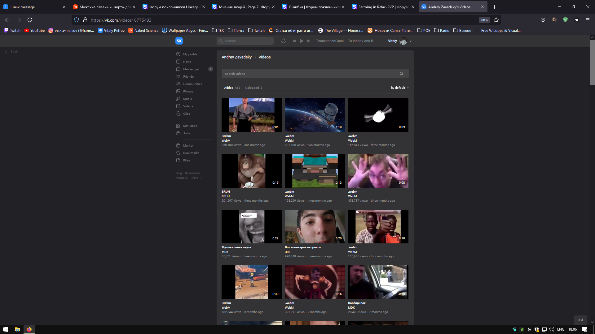
Task: Open Vitaly profile menu dropdown
Action: tap(410, 41)
